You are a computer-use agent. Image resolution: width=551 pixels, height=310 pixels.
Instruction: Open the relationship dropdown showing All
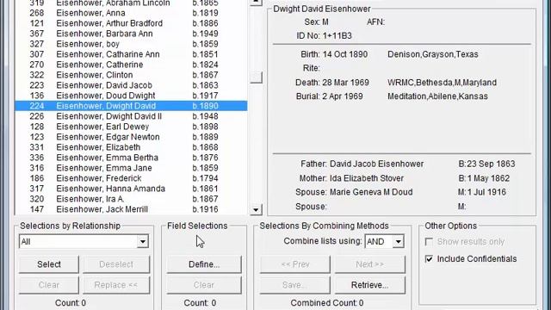(x=143, y=241)
